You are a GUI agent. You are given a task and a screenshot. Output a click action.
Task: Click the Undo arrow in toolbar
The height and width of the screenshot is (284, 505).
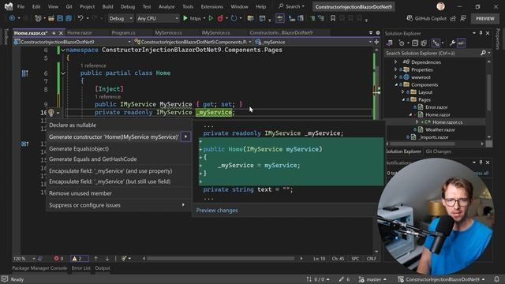pos(80,18)
